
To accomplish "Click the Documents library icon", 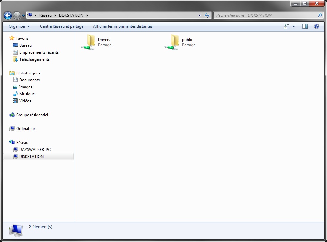I will [15, 80].
